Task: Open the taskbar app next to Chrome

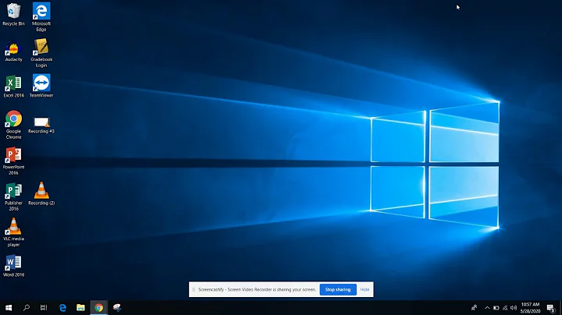Action: 117,307
